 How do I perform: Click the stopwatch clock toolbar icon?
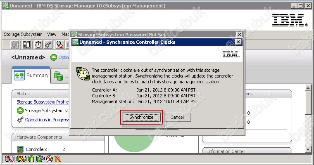38,45
